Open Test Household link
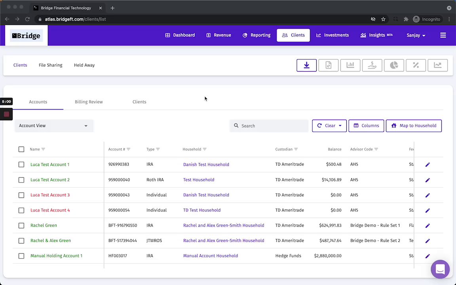Viewport: 456px width, 285px height. pos(199,180)
